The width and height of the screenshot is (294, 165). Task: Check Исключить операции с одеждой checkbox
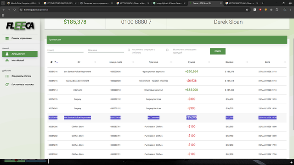167,50
